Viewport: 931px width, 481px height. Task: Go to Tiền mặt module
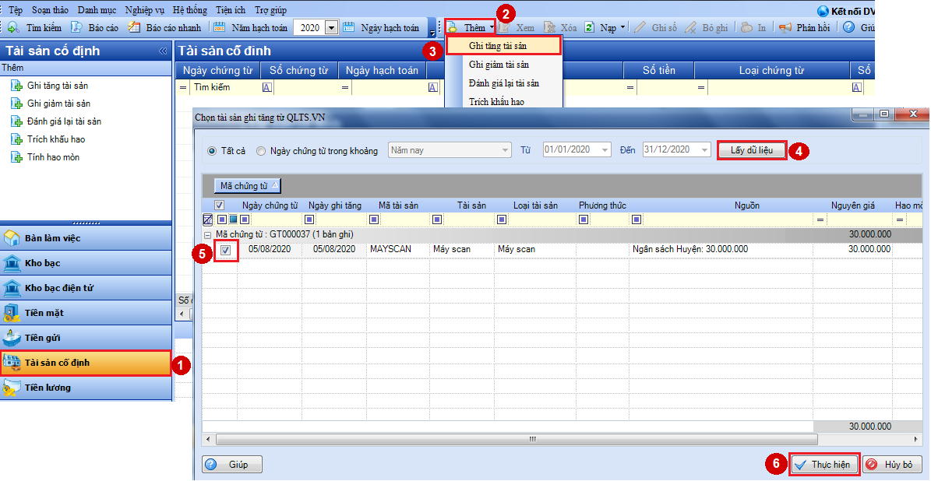point(86,313)
